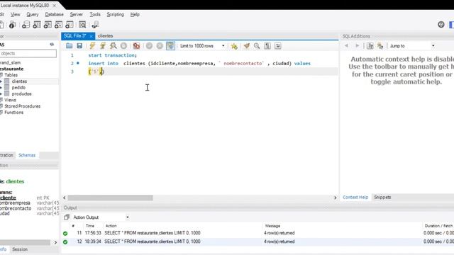Click the create new function icon
The height and width of the screenshot is (255, 454).
(70, 25)
